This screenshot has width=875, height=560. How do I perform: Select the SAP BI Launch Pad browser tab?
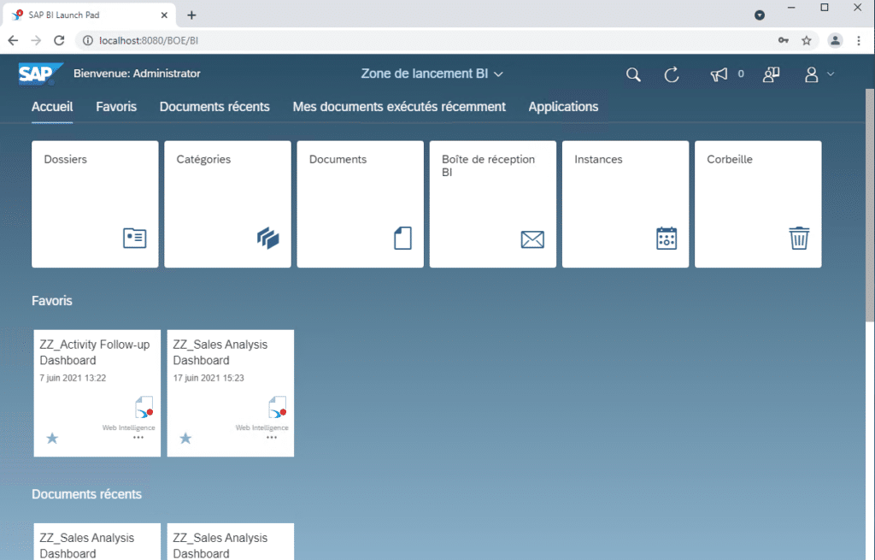tap(89, 15)
